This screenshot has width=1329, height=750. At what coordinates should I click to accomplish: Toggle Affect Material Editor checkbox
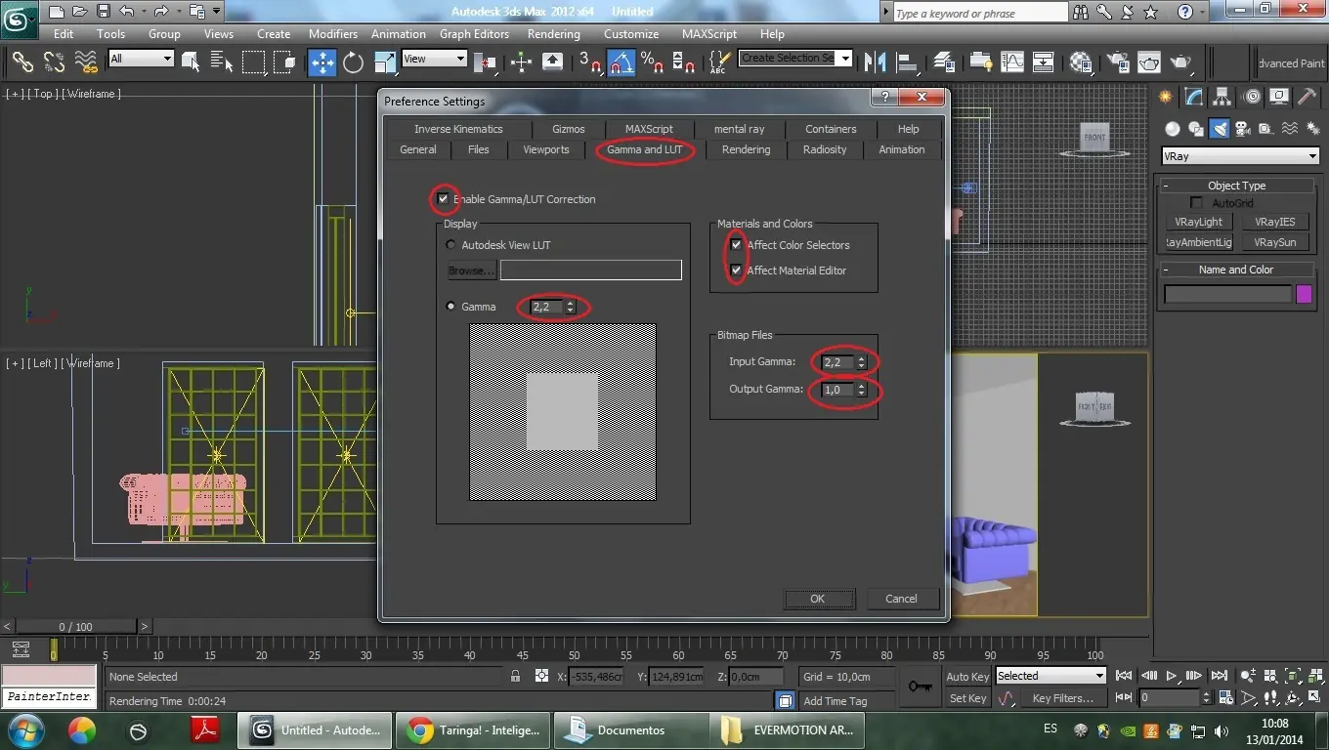736,270
